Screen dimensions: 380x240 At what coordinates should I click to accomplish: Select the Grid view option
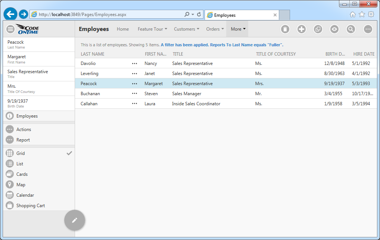pos(39,153)
